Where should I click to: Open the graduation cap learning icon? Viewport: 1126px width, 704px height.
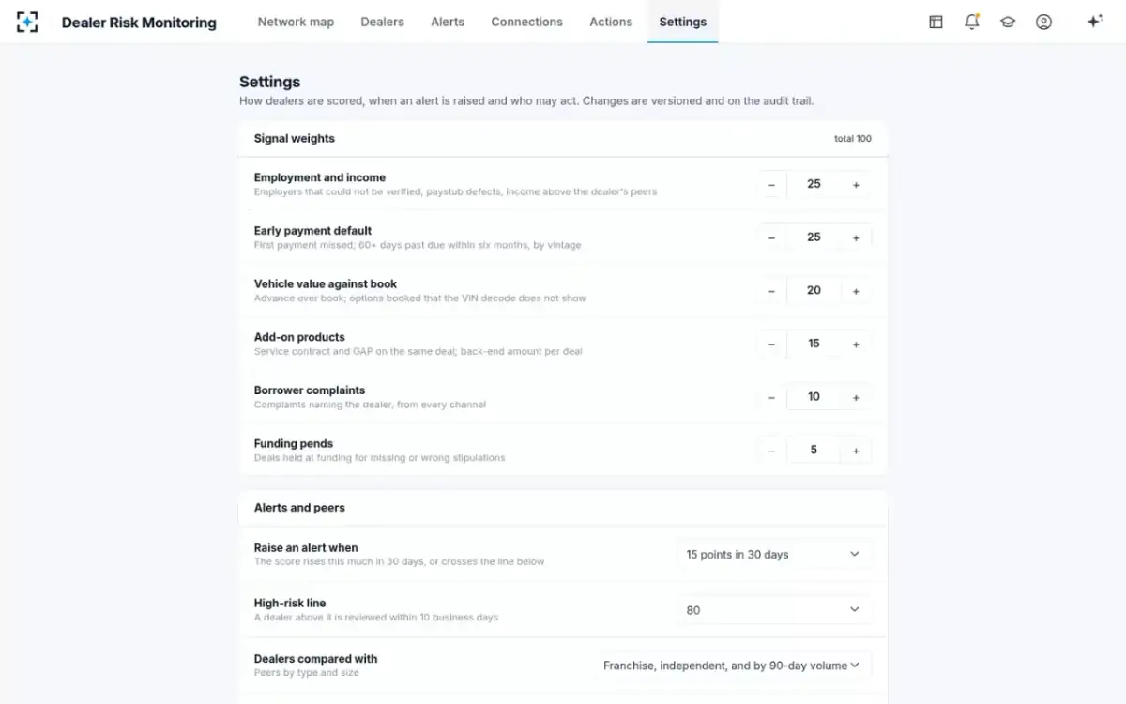pyautogui.click(x=1008, y=22)
